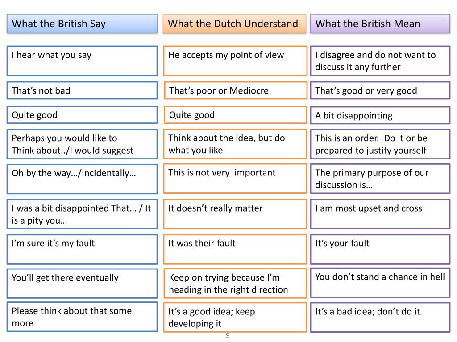Image resolution: width=457 pixels, height=342 pixels.
Task: Select the "That's good or very good" box
Action: (x=380, y=90)
